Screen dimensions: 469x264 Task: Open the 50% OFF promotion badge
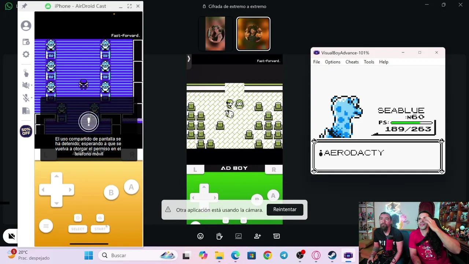pyautogui.click(x=26, y=131)
